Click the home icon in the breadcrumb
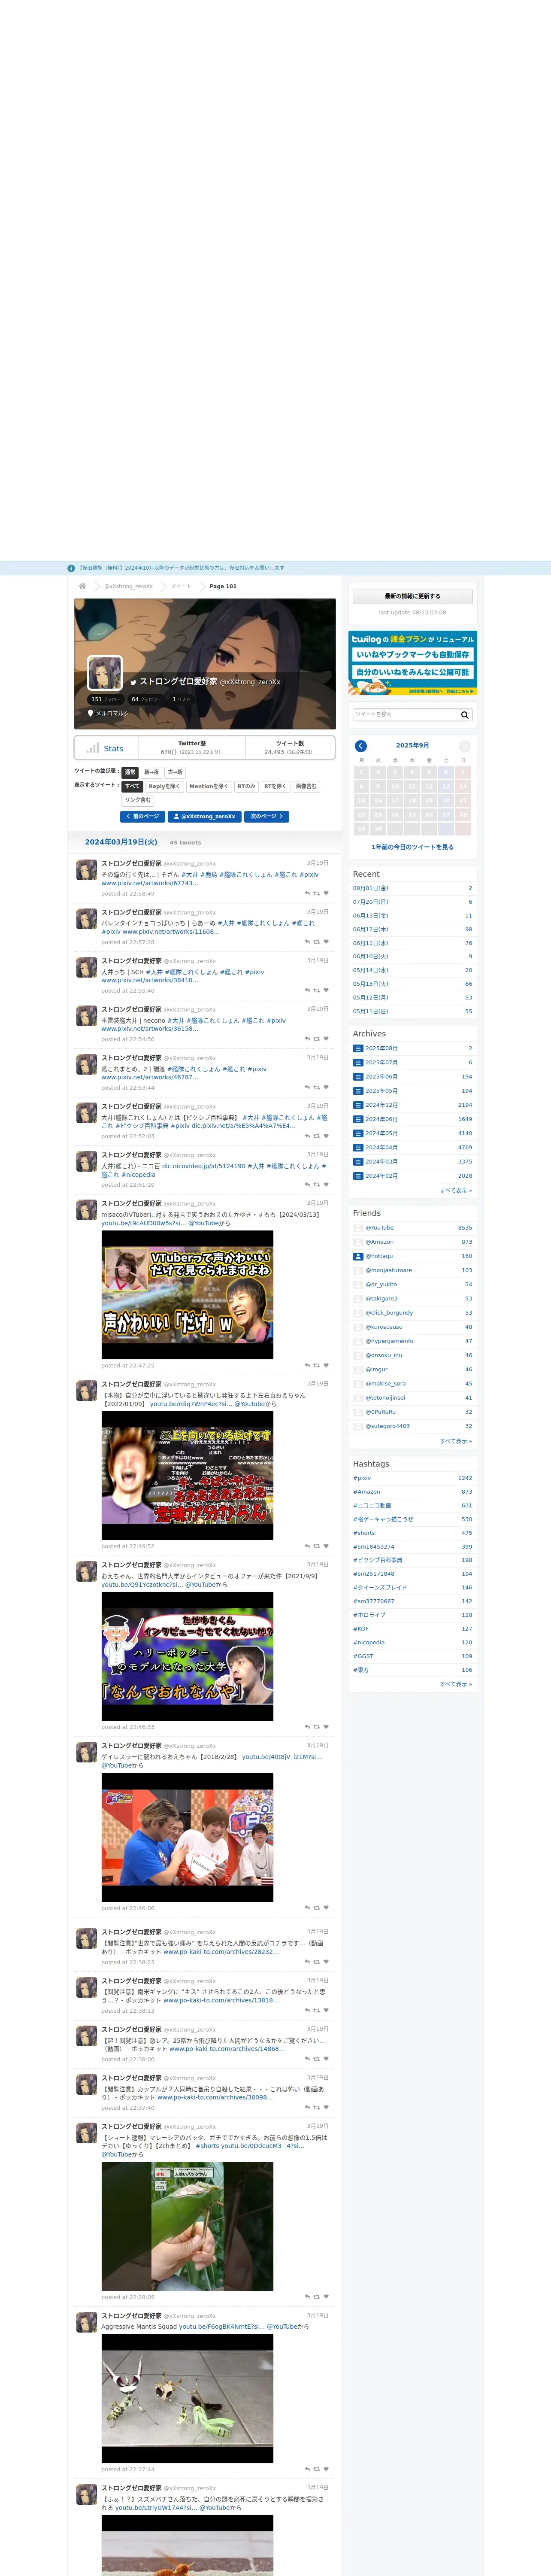 (82, 586)
